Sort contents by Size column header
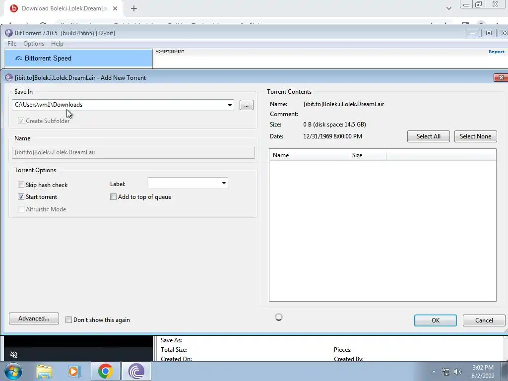The height and width of the screenshot is (381, 508). click(368, 155)
